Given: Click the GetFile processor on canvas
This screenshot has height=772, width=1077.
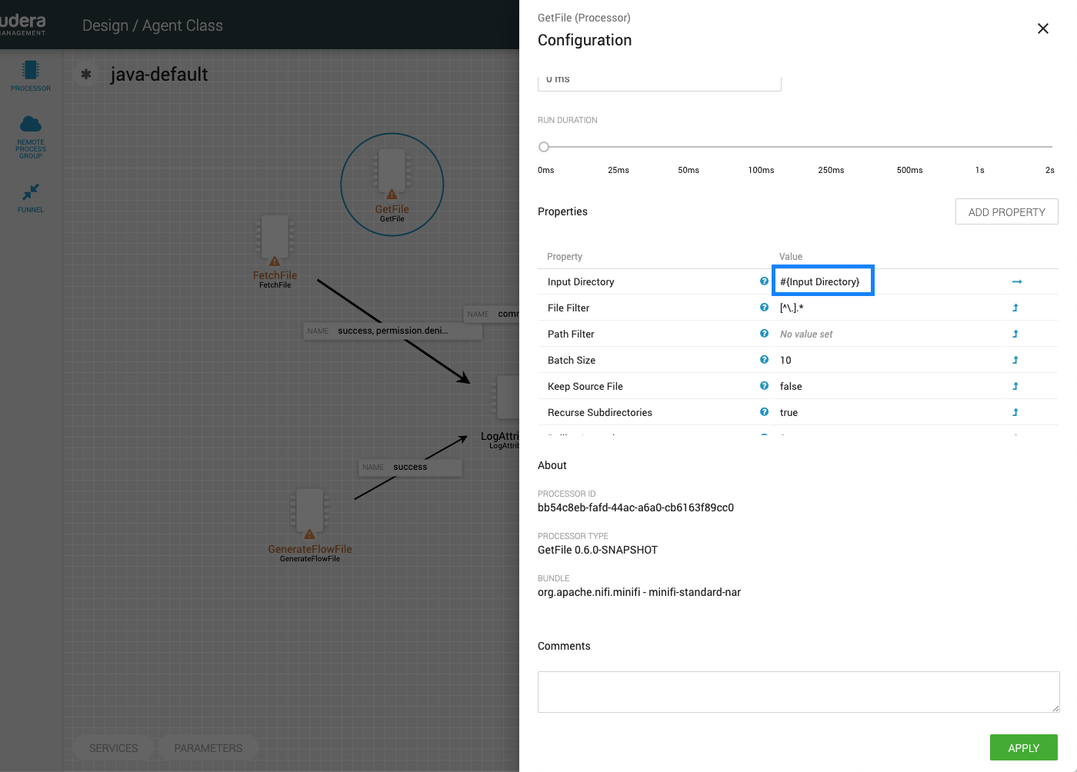Looking at the screenshot, I should click(x=392, y=185).
